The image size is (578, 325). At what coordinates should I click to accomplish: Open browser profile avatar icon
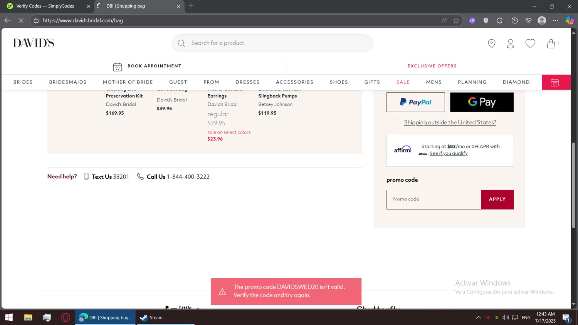[542, 20]
